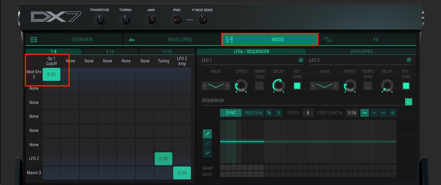441x185 pixels.
Task: Set sequencer direction to random shuffle
Action: [393, 113]
